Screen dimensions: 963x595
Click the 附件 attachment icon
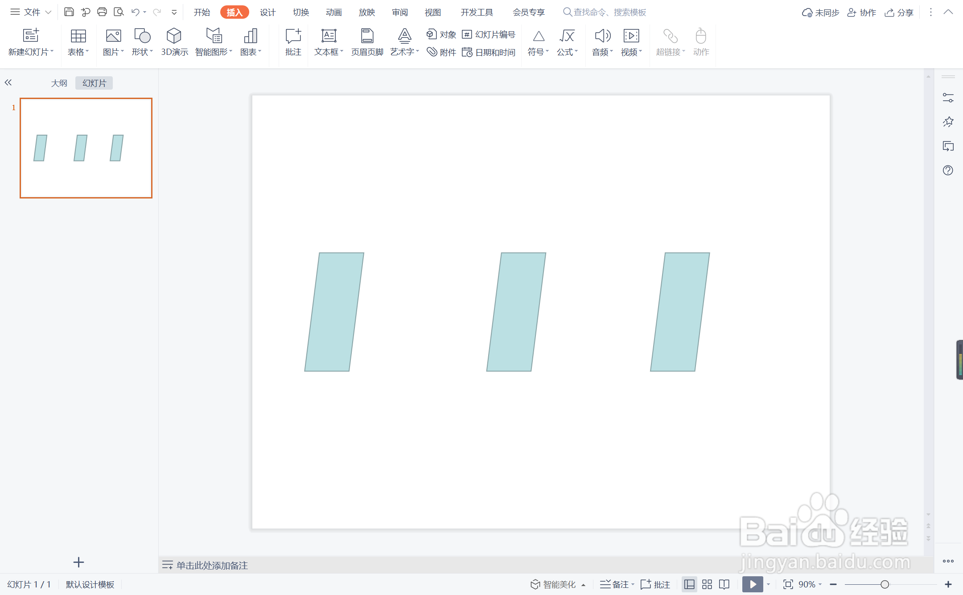(441, 52)
